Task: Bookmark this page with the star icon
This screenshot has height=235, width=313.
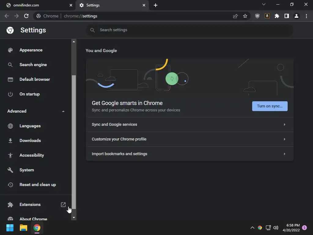Action: 245,16
